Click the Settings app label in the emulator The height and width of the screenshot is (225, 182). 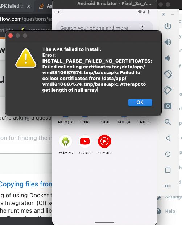click(x=124, y=122)
